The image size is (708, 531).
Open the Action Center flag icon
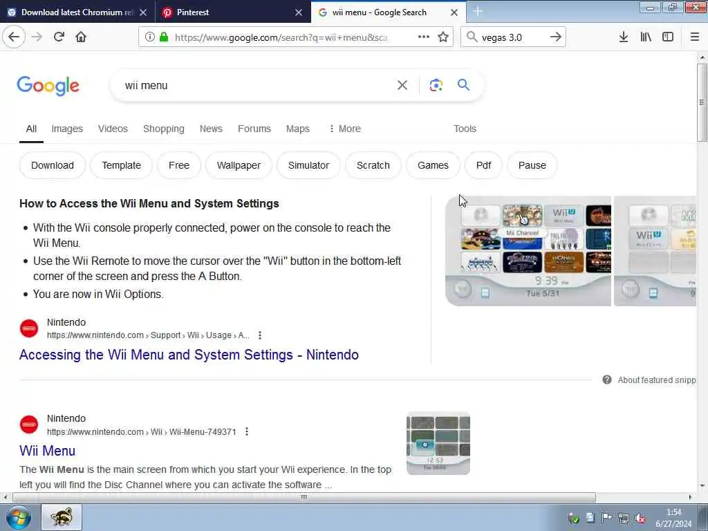(x=606, y=519)
